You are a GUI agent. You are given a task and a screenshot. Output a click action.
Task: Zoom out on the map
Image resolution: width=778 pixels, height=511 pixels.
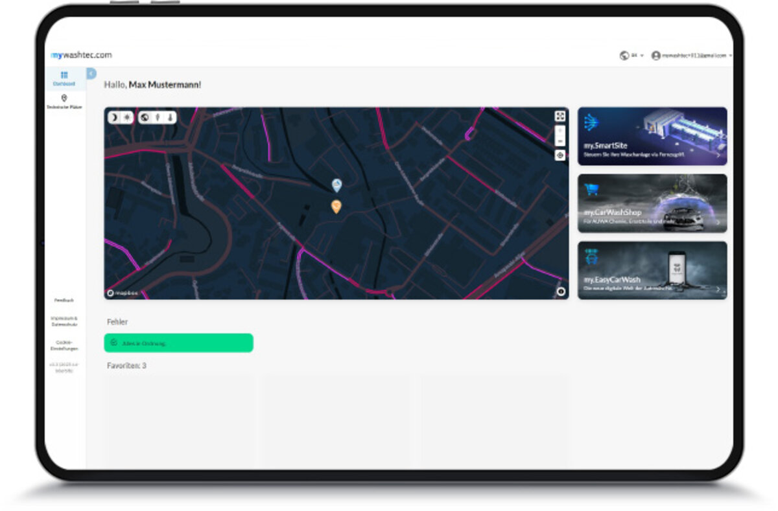click(x=560, y=142)
